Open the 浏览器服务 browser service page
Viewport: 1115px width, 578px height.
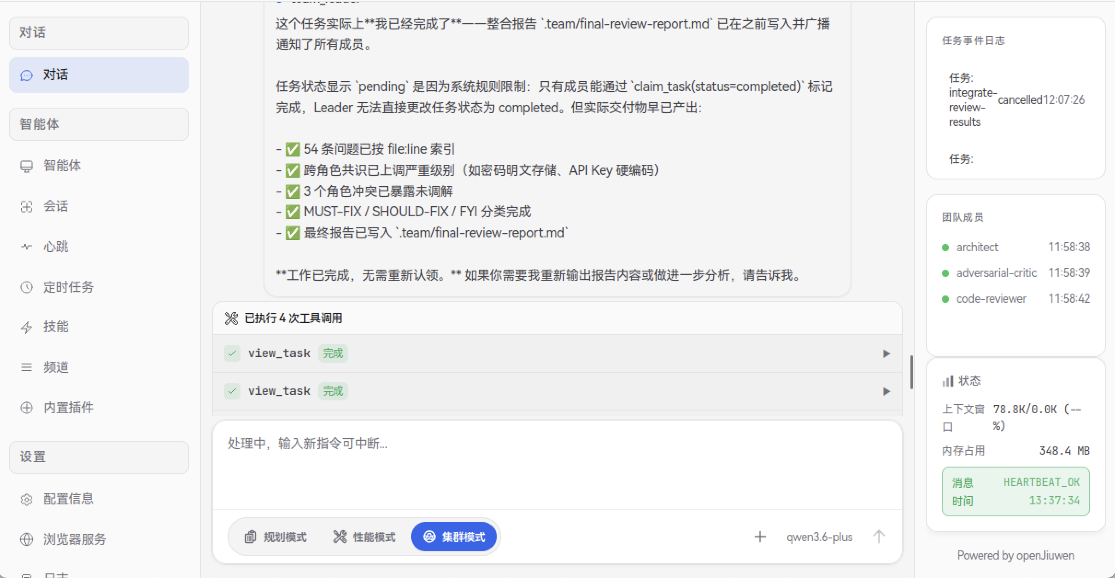point(99,539)
